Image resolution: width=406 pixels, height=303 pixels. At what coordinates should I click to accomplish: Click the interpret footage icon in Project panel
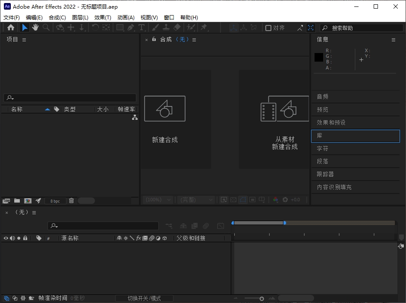(x=6, y=201)
